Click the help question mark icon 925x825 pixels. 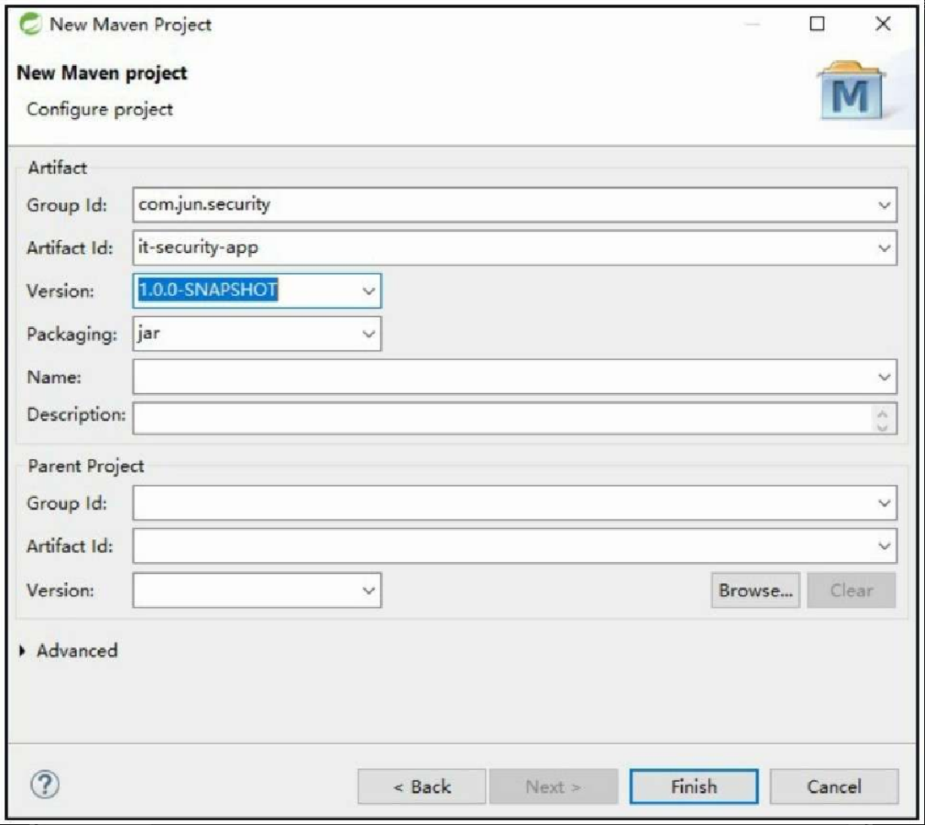tap(45, 785)
